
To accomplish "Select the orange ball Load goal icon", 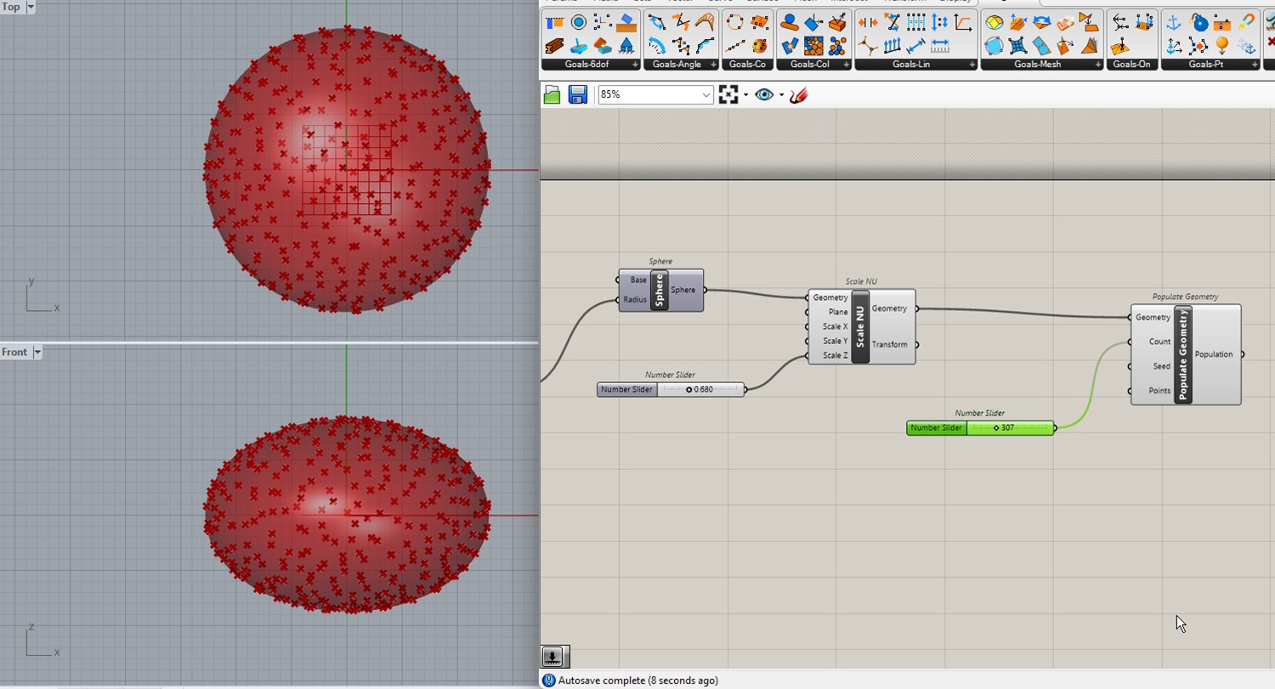I will click(x=1221, y=45).
